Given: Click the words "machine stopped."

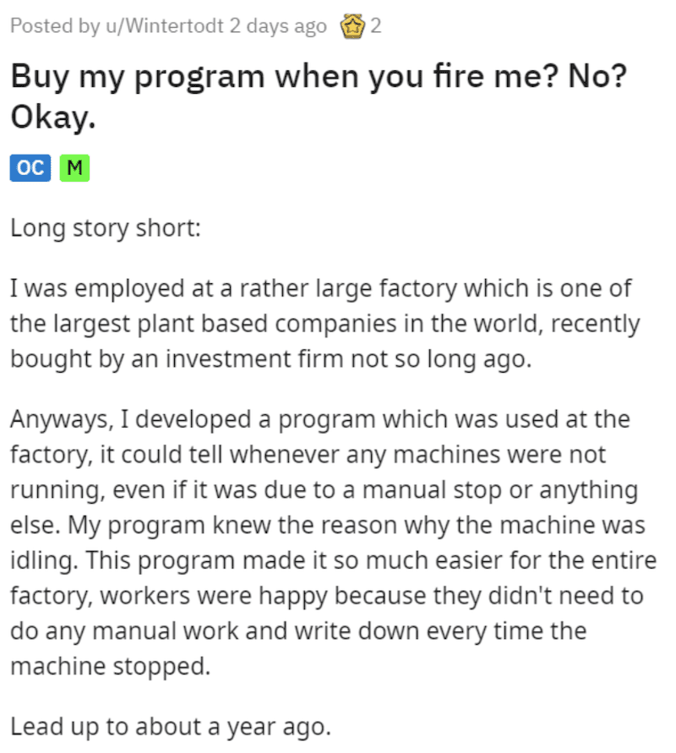Looking at the screenshot, I should (111, 667).
